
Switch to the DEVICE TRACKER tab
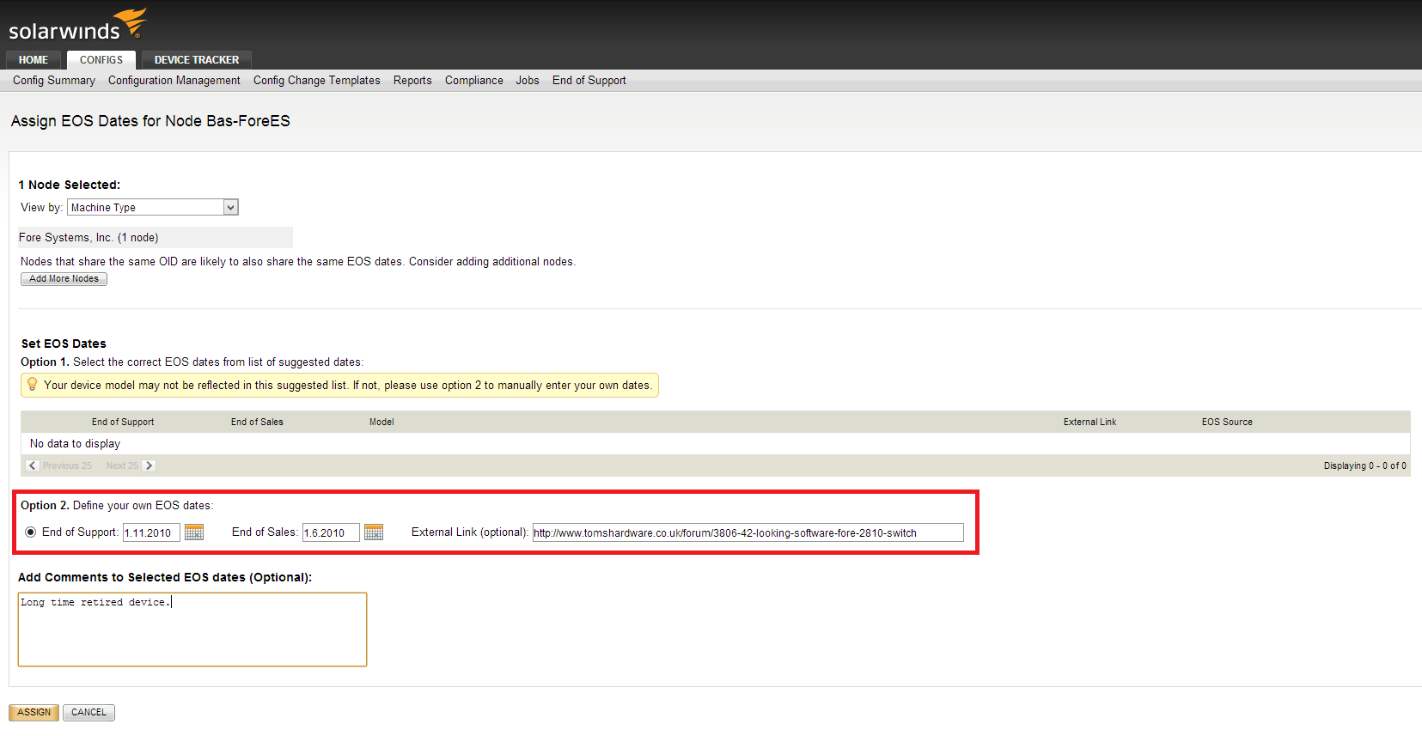click(x=197, y=60)
